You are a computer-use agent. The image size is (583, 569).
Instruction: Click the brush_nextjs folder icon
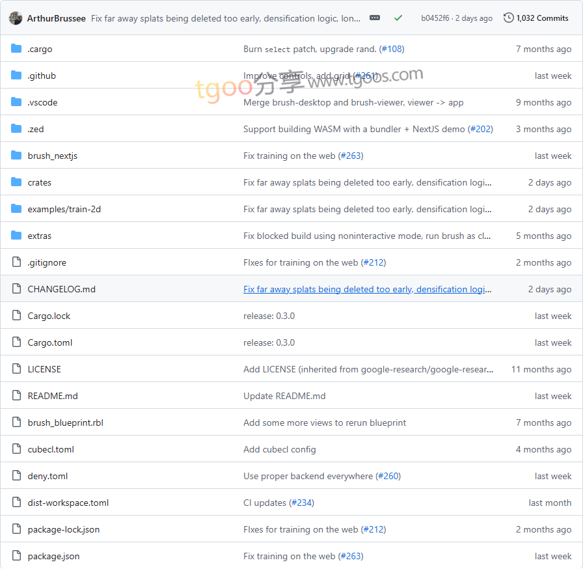[x=16, y=156]
